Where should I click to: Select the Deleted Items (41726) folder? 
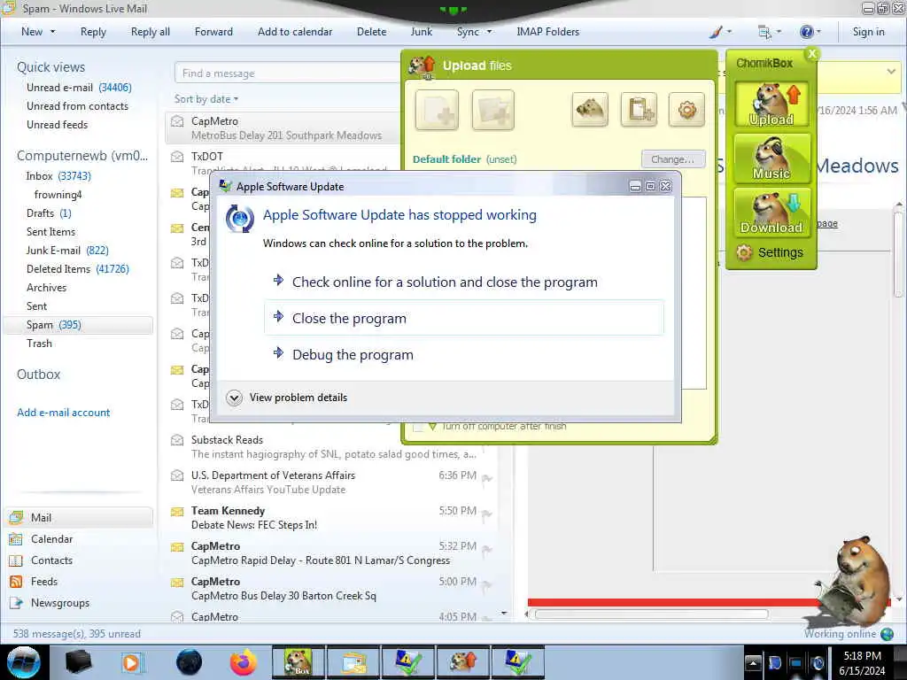(x=78, y=269)
